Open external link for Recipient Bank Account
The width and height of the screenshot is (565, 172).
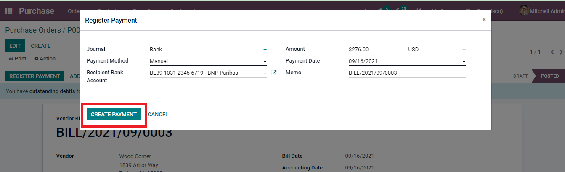coord(273,73)
